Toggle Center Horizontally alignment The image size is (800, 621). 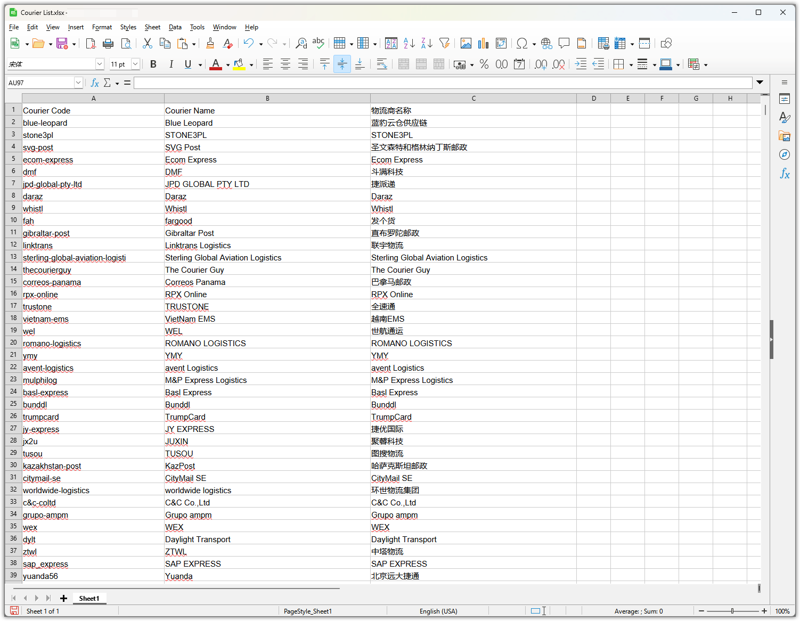tap(285, 64)
